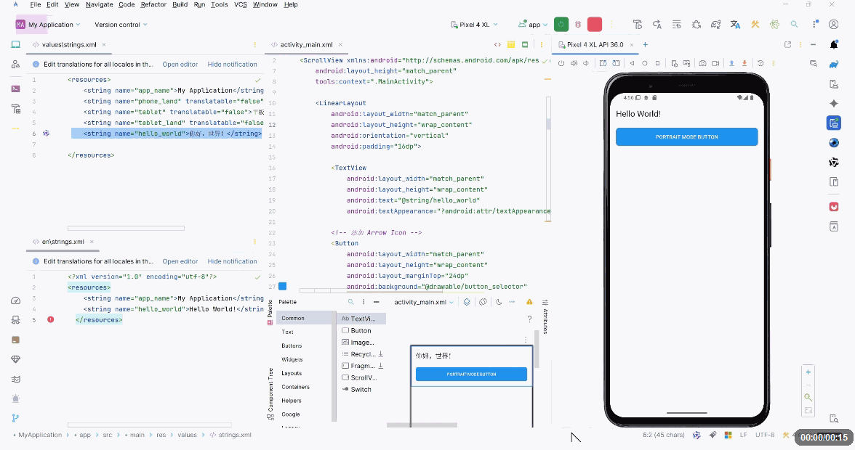Click emulator Overview square button
Viewport: 855px width, 450px height.
(657, 63)
